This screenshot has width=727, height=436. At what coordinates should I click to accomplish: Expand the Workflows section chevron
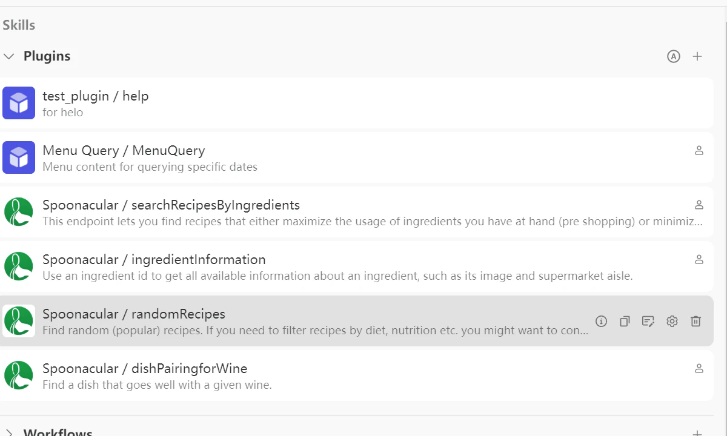[9, 433]
